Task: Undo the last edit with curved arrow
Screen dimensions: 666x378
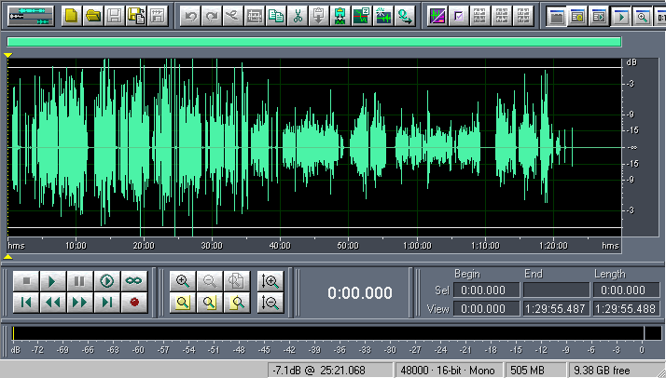Action: point(190,16)
